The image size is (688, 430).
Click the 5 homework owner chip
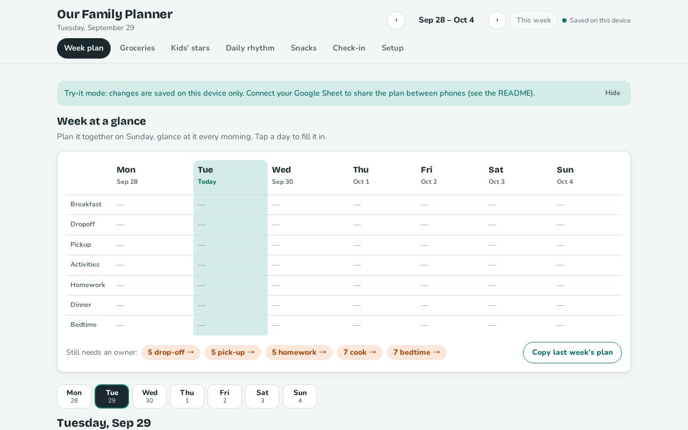(x=299, y=353)
